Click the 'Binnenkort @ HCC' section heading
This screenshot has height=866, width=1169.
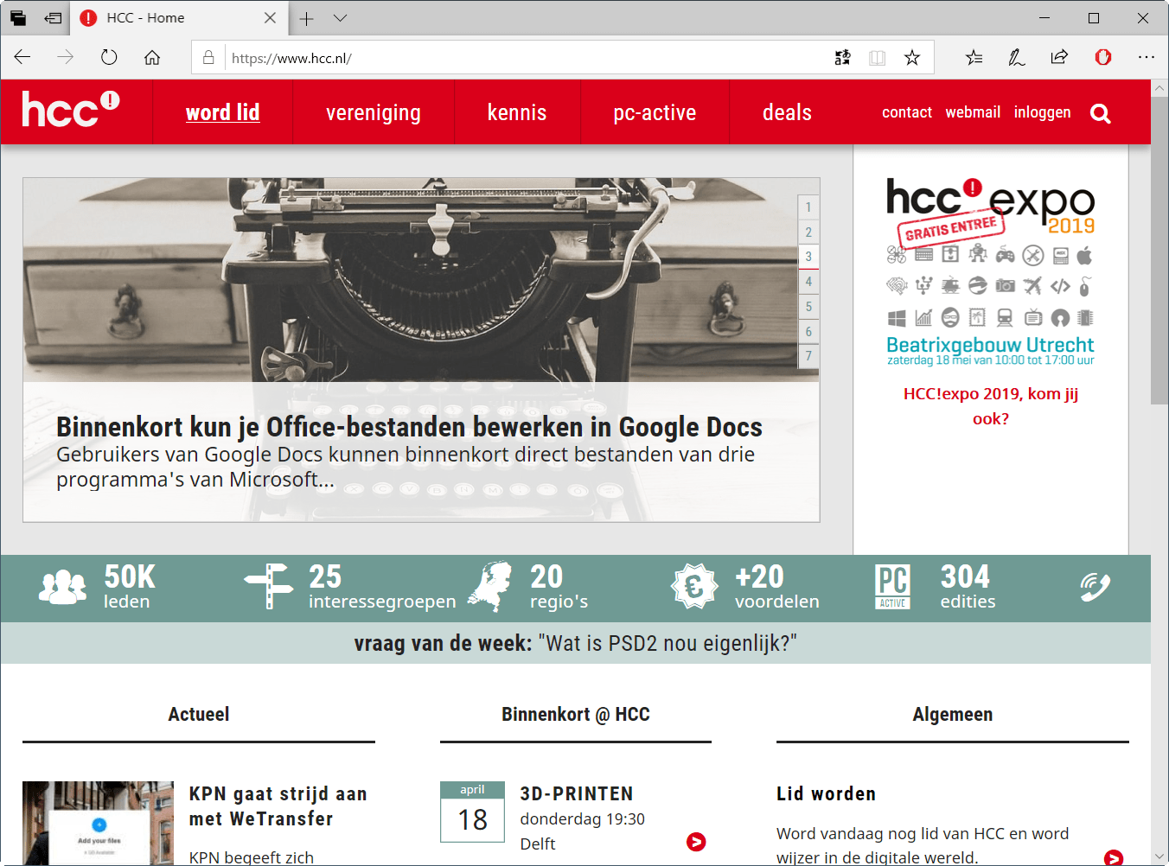[x=576, y=714]
